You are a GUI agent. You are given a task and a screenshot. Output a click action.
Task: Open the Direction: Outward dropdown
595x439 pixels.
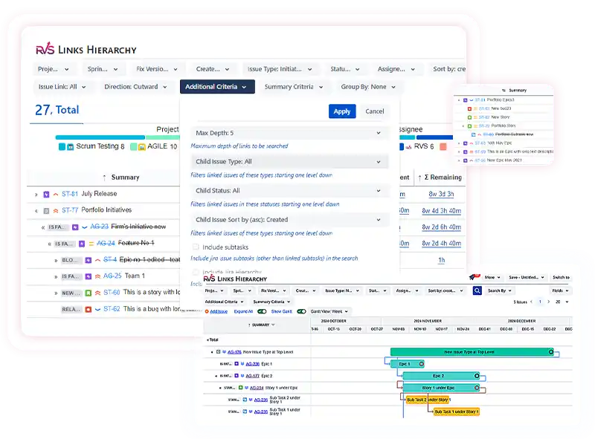(x=136, y=87)
